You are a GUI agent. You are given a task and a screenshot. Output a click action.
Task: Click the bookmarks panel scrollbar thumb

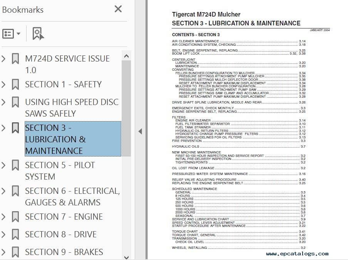tap(126, 108)
